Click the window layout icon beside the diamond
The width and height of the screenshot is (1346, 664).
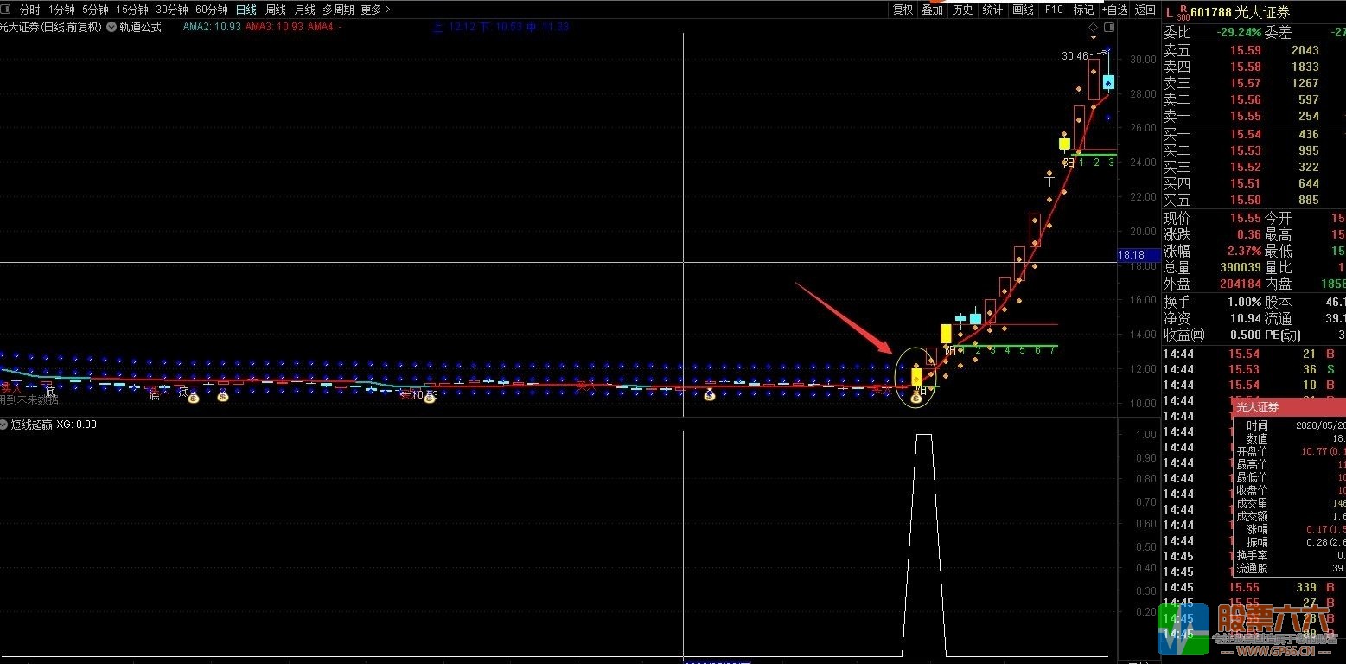coord(1110,28)
